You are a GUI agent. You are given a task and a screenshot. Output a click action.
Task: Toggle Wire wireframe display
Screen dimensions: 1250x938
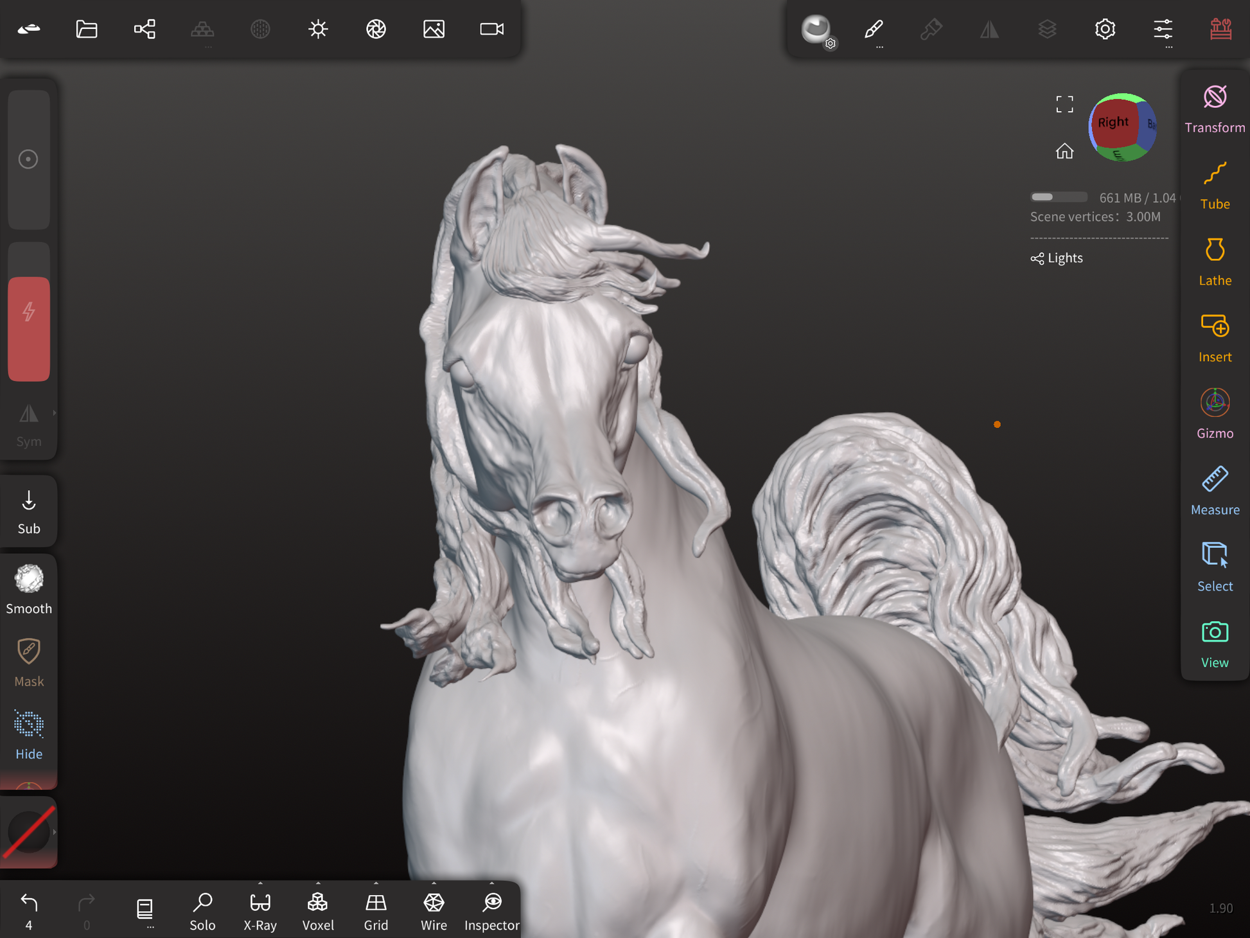point(434,910)
